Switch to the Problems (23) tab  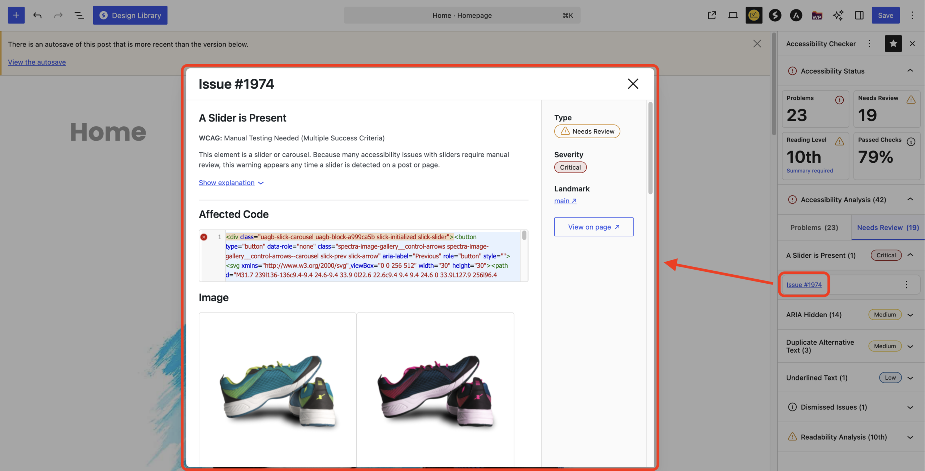pyautogui.click(x=814, y=227)
